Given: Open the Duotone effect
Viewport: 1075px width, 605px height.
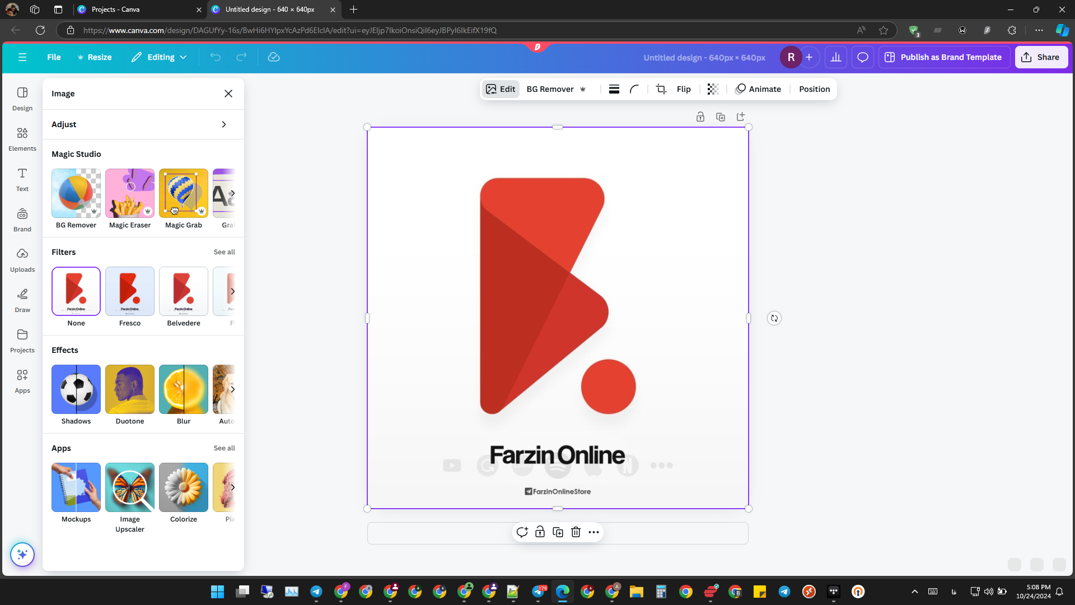Looking at the screenshot, I should click(x=130, y=389).
